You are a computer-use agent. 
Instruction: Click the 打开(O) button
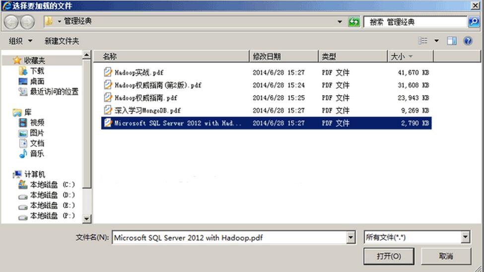click(x=389, y=256)
